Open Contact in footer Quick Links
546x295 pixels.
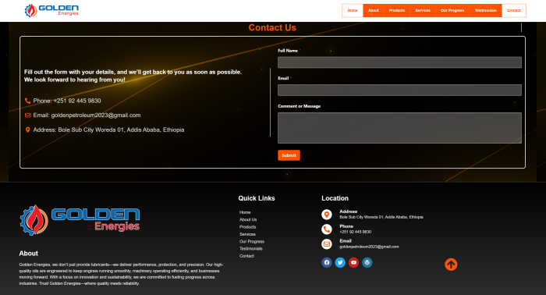pyautogui.click(x=246, y=256)
